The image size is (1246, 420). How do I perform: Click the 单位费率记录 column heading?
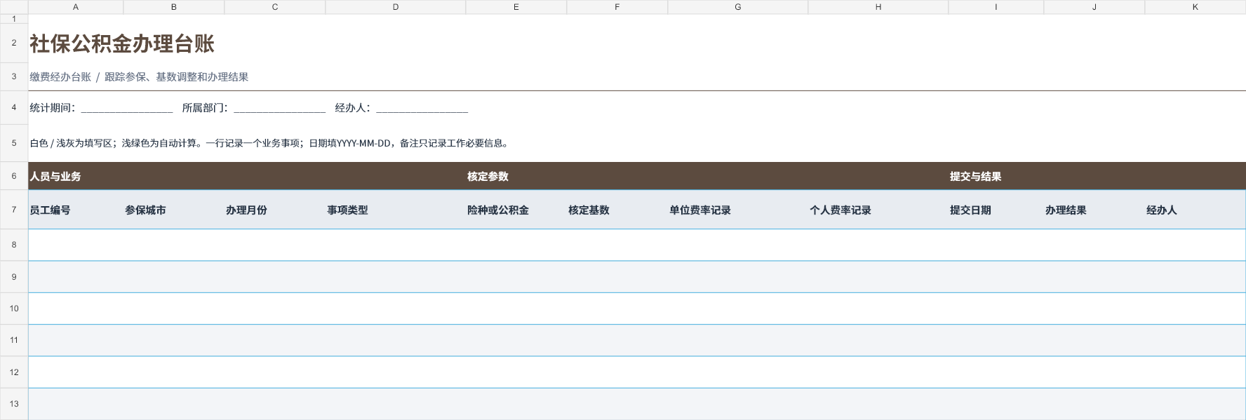click(x=700, y=210)
